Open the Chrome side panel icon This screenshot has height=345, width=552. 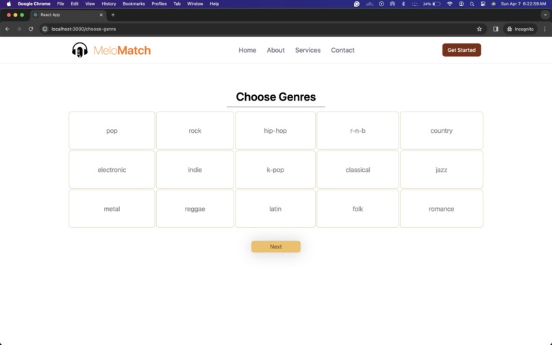(496, 29)
